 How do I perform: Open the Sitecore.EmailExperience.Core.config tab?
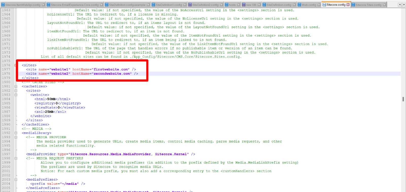[75, 5]
